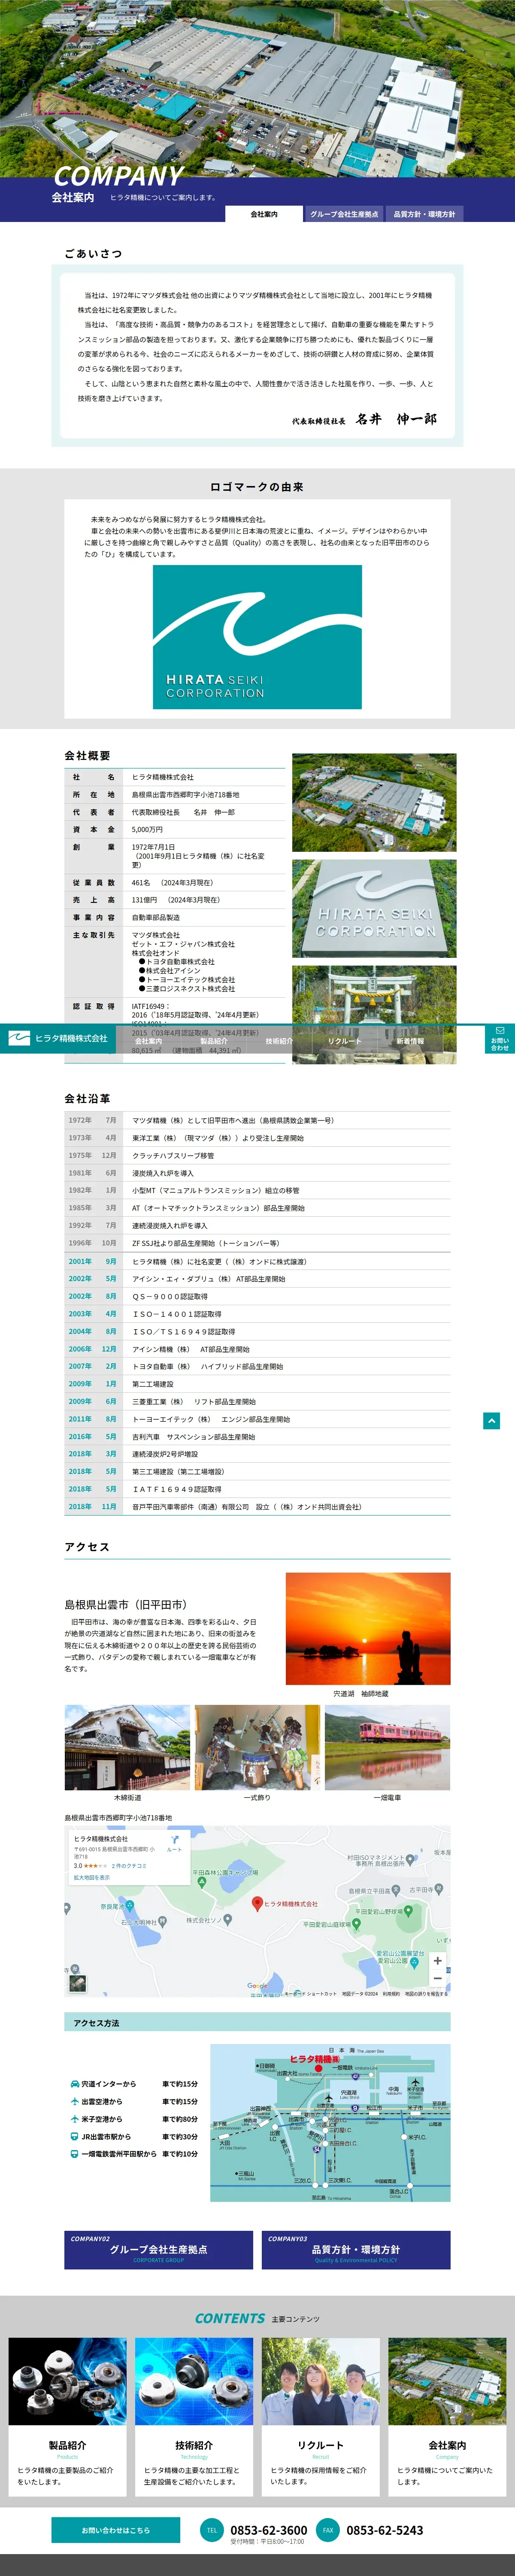Click the 2001年 9月 history row
This screenshot has height=2576, width=515.
click(257, 1262)
